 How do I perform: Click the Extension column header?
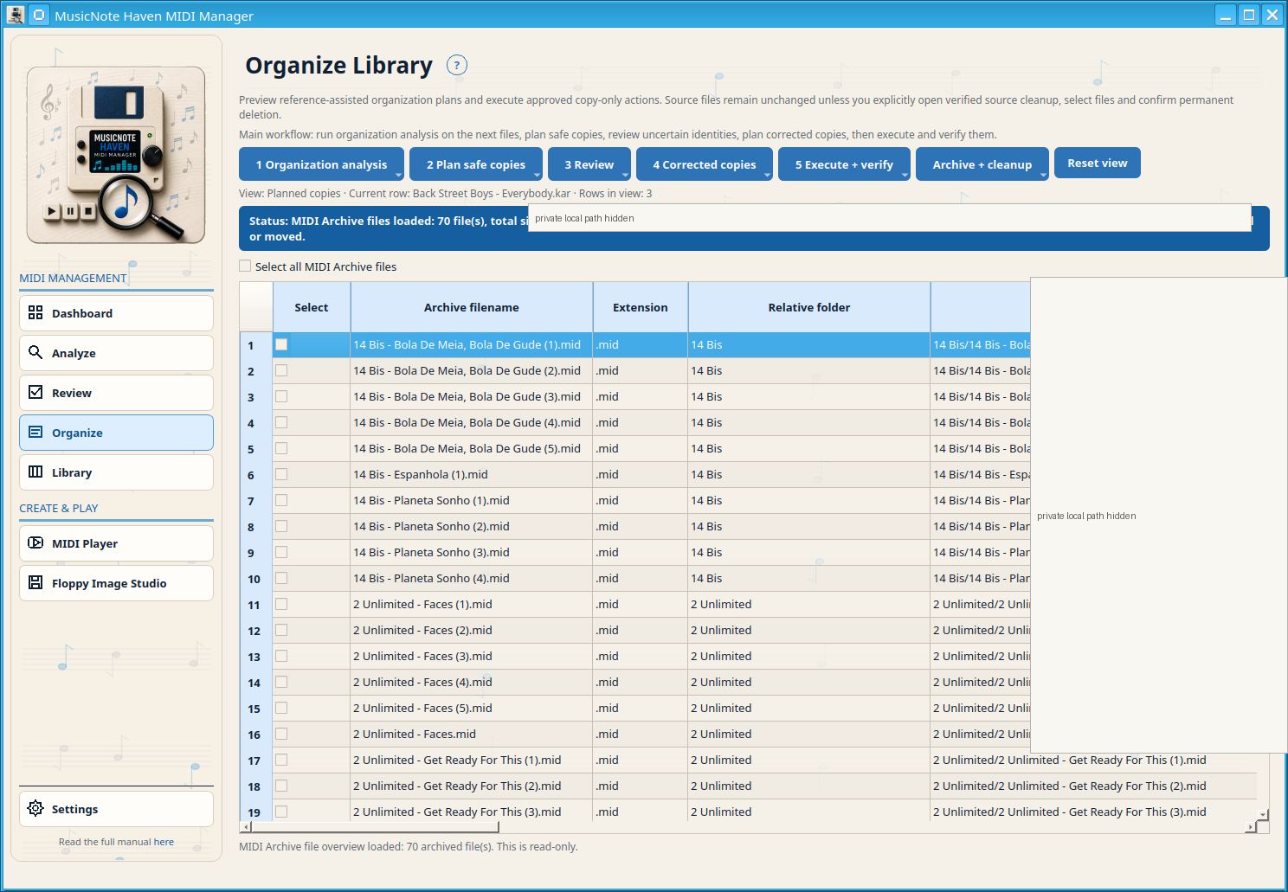click(641, 307)
